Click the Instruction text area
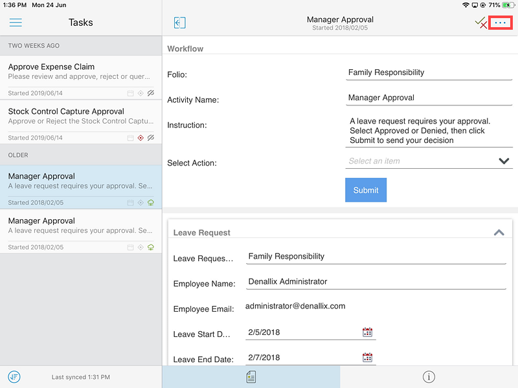518x388 pixels. click(429, 131)
